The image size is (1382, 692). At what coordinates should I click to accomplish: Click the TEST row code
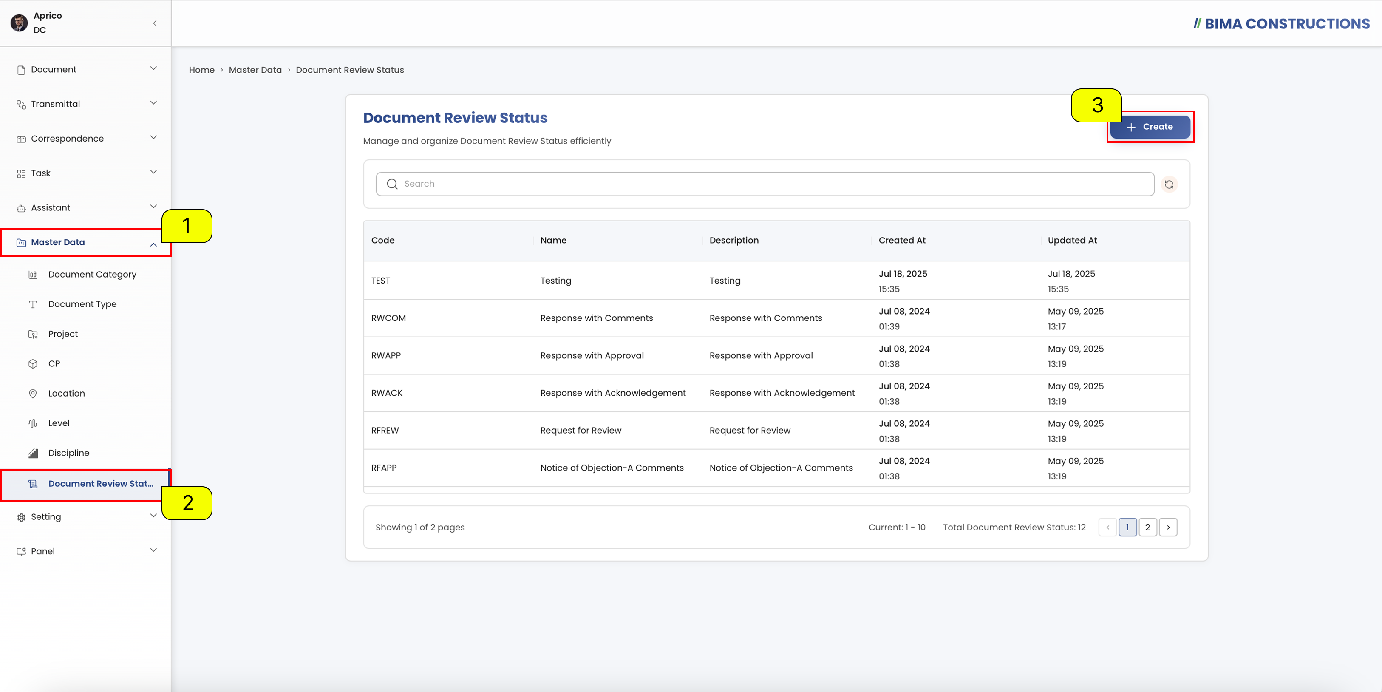pos(380,281)
